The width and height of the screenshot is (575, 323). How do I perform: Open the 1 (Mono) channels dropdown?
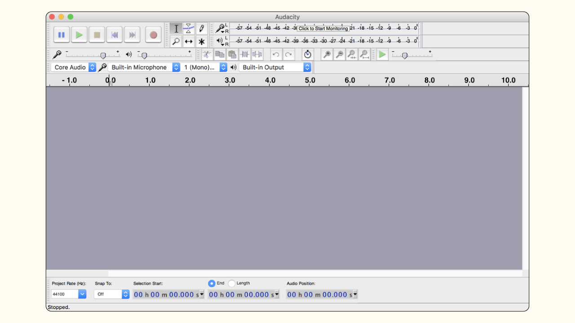[x=204, y=67]
